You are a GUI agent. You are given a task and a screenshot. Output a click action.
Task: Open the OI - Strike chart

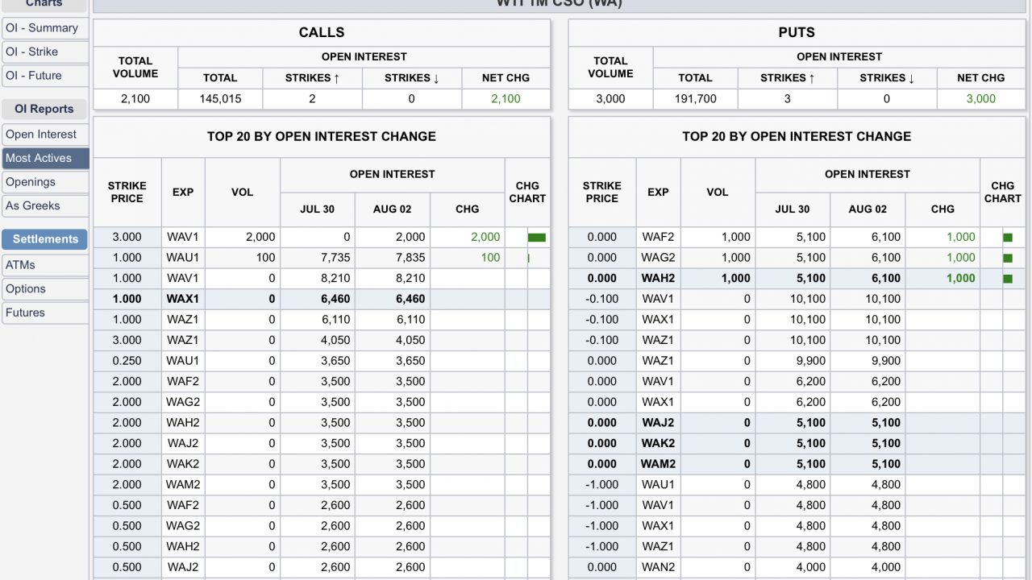pyautogui.click(x=32, y=52)
